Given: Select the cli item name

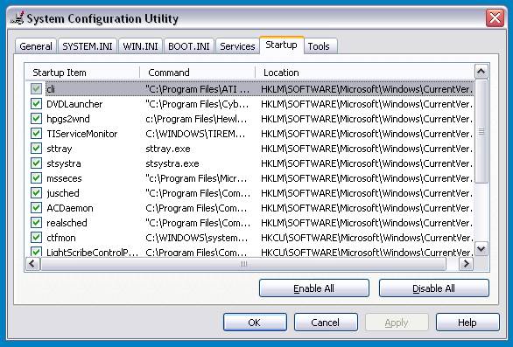Looking at the screenshot, I should tap(51, 89).
